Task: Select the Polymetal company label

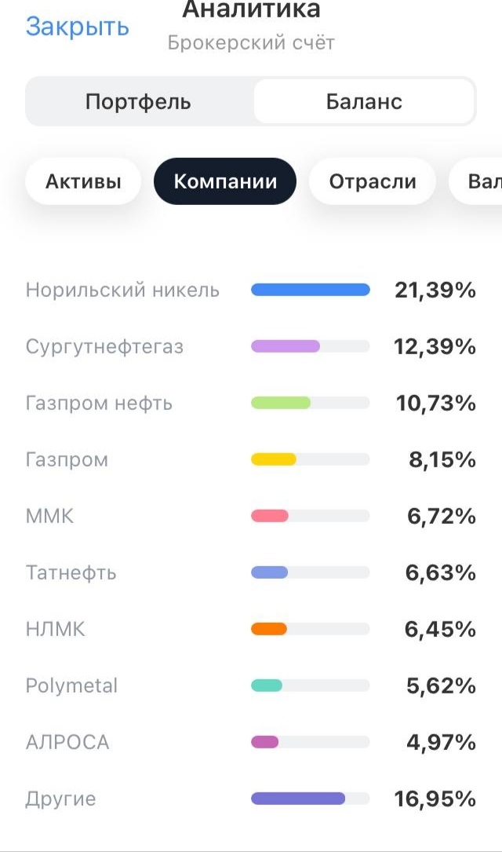Action: tap(71, 686)
